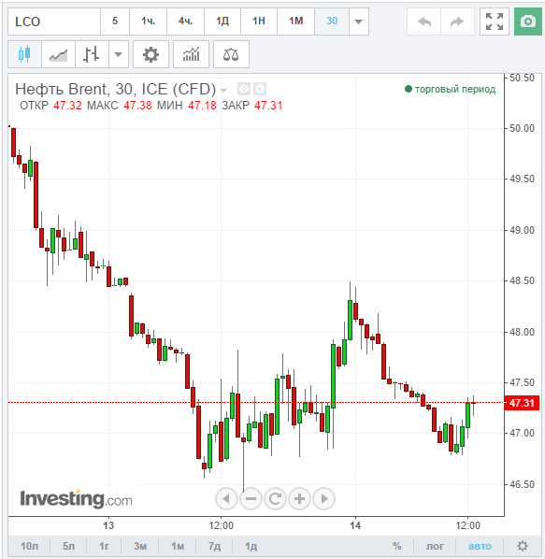
Task: Click the 46.50 price axis label
Action: click(522, 484)
